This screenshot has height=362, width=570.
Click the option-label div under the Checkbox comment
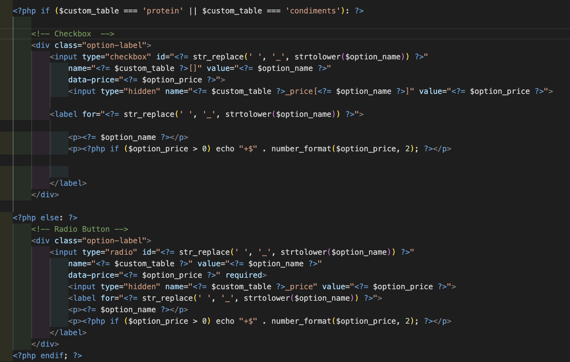pyautogui.click(x=91, y=45)
